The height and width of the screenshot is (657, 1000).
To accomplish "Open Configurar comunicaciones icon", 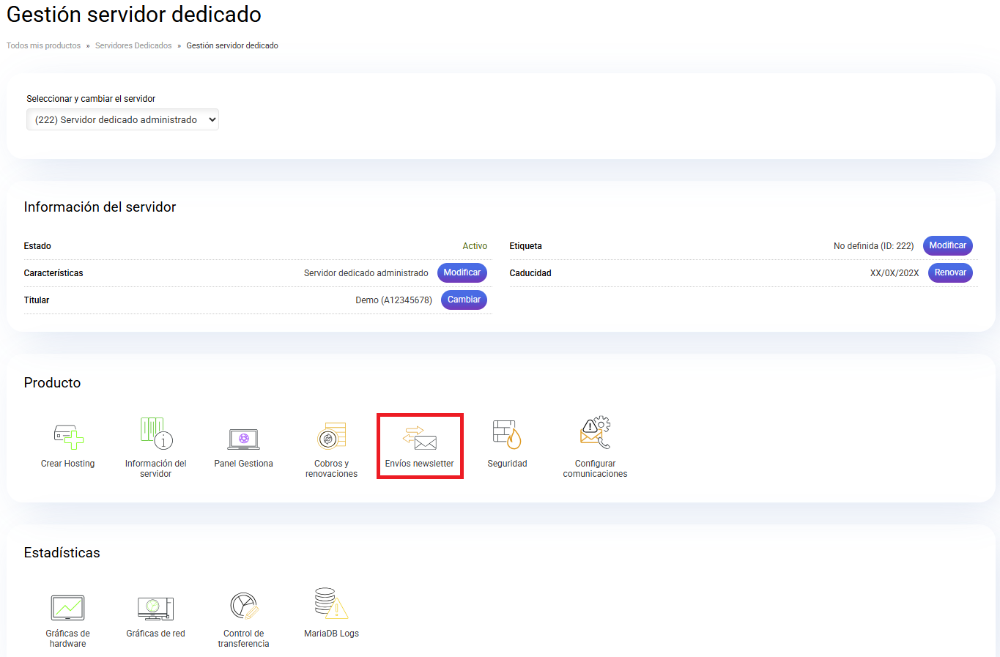I will pyautogui.click(x=595, y=434).
